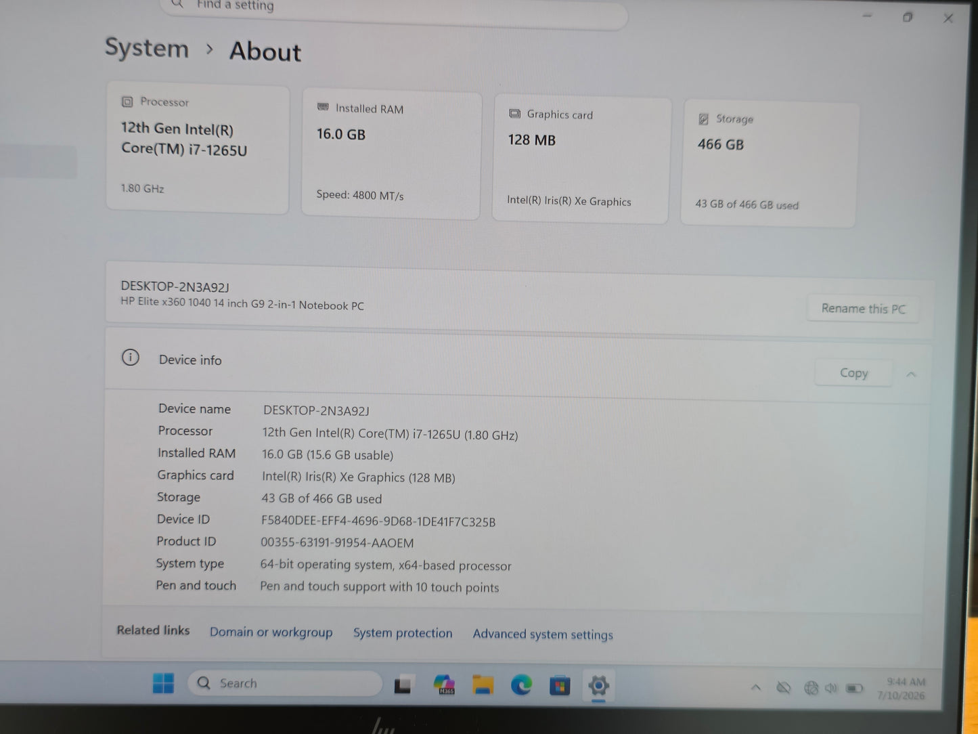This screenshot has height=734, width=978.
Task: Open Task View from the taskbar
Action: (403, 685)
